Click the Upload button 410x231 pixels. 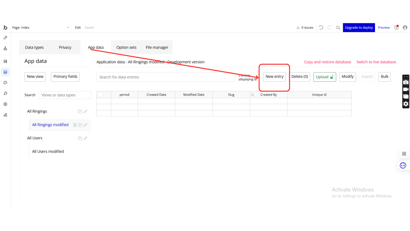(325, 77)
